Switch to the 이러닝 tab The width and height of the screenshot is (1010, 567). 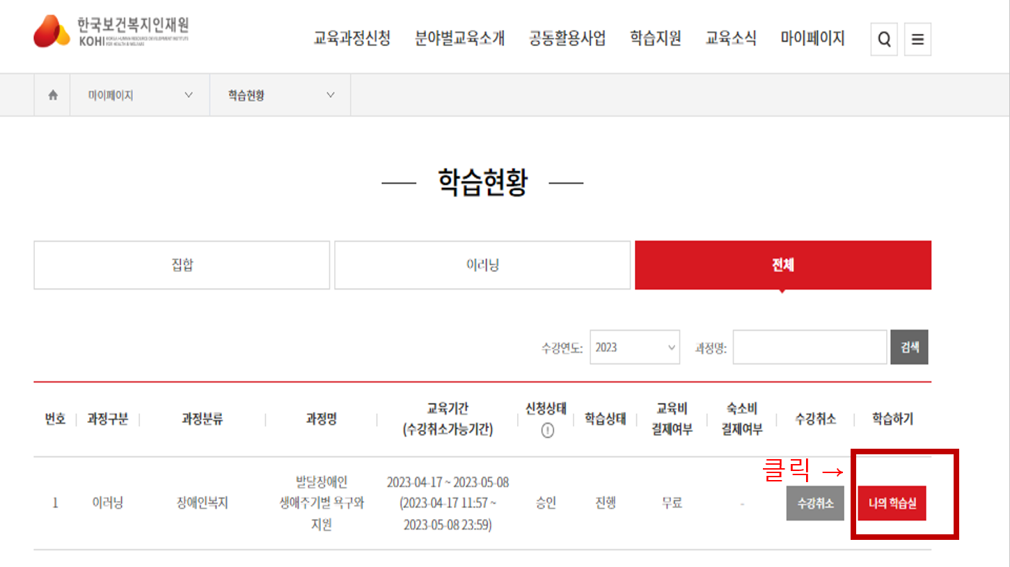(482, 265)
